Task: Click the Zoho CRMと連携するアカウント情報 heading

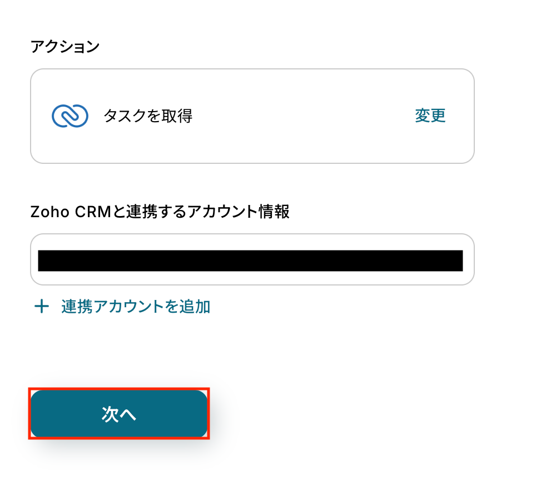Action: pos(160,212)
